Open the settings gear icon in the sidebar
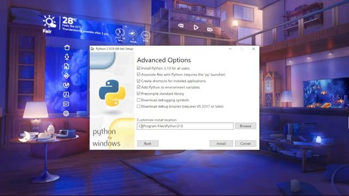349x196 pixels. 66,113
